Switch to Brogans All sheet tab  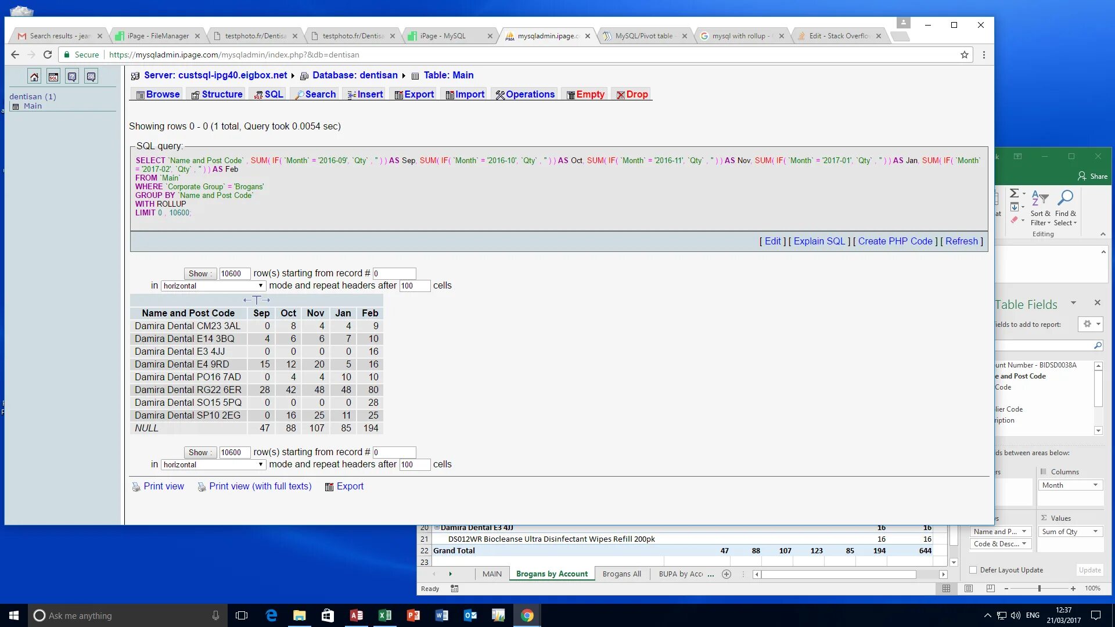pos(621,574)
